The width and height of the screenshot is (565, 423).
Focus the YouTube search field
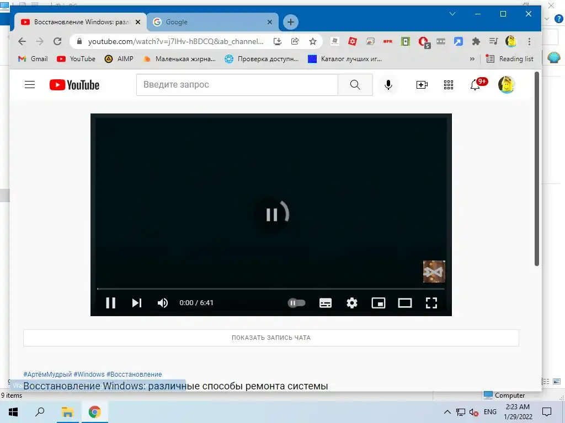tap(237, 85)
